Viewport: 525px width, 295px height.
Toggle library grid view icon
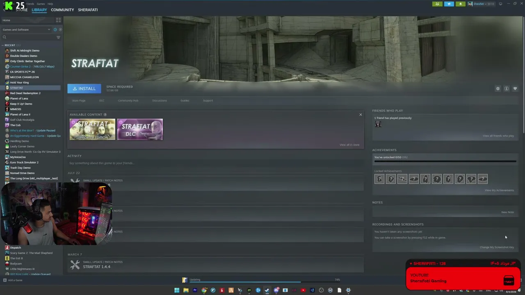pyautogui.click(x=58, y=20)
